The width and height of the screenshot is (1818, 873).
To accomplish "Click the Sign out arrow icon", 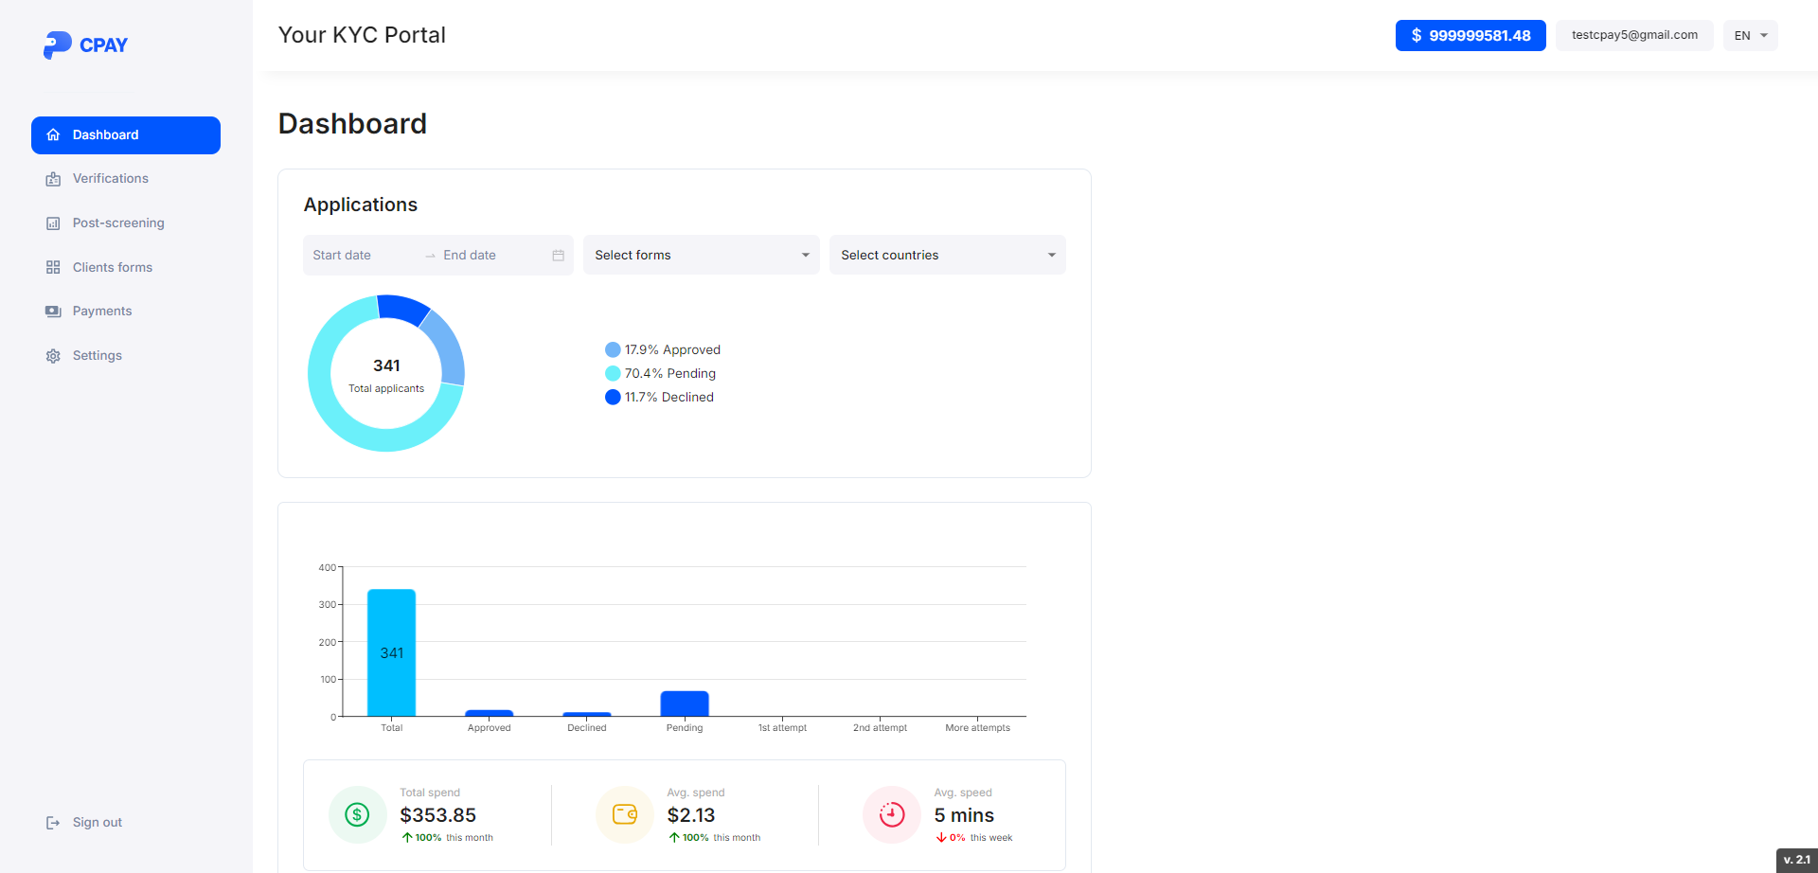I will tap(53, 823).
